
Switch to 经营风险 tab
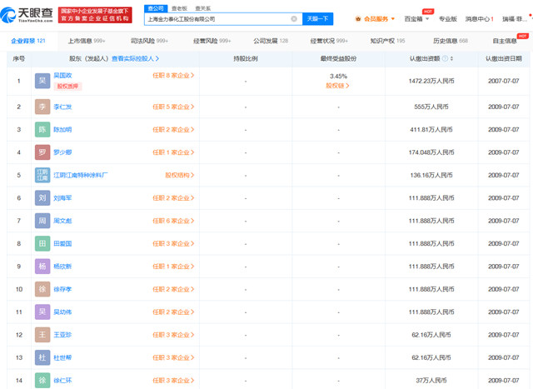tap(212, 41)
